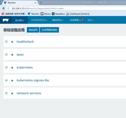Click the healthcheck stack status icon

click(x=6, y=42)
